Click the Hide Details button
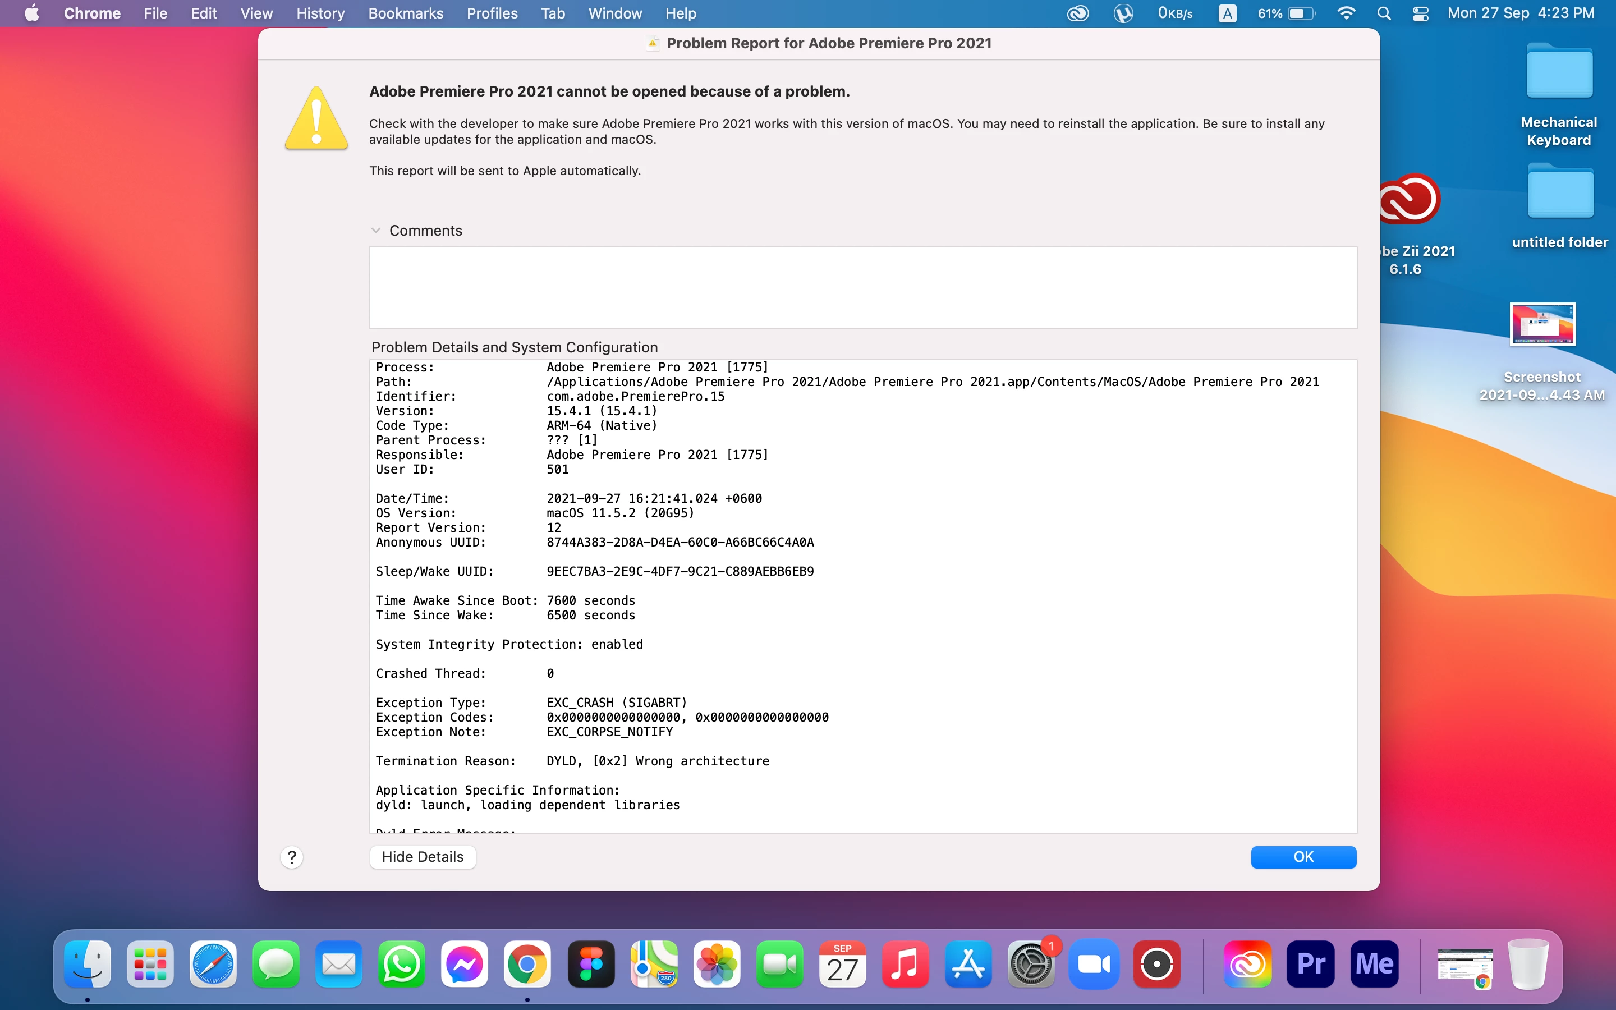Image resolution: width=1616 pixels, height=1010 pixels. tap(422, 857)
